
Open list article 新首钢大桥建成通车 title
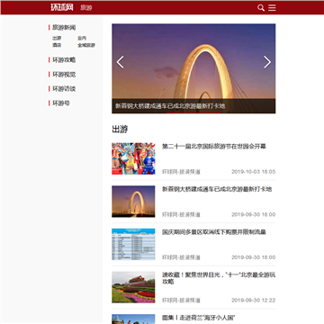pos(217,189)
